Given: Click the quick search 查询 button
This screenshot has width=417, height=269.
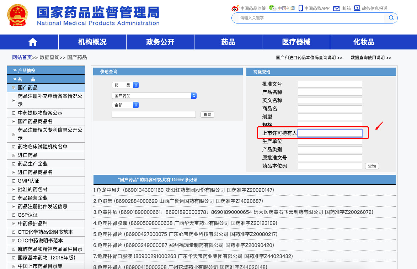Looking at the screenshot, I should pyautogui.click(x=207, y=115).
